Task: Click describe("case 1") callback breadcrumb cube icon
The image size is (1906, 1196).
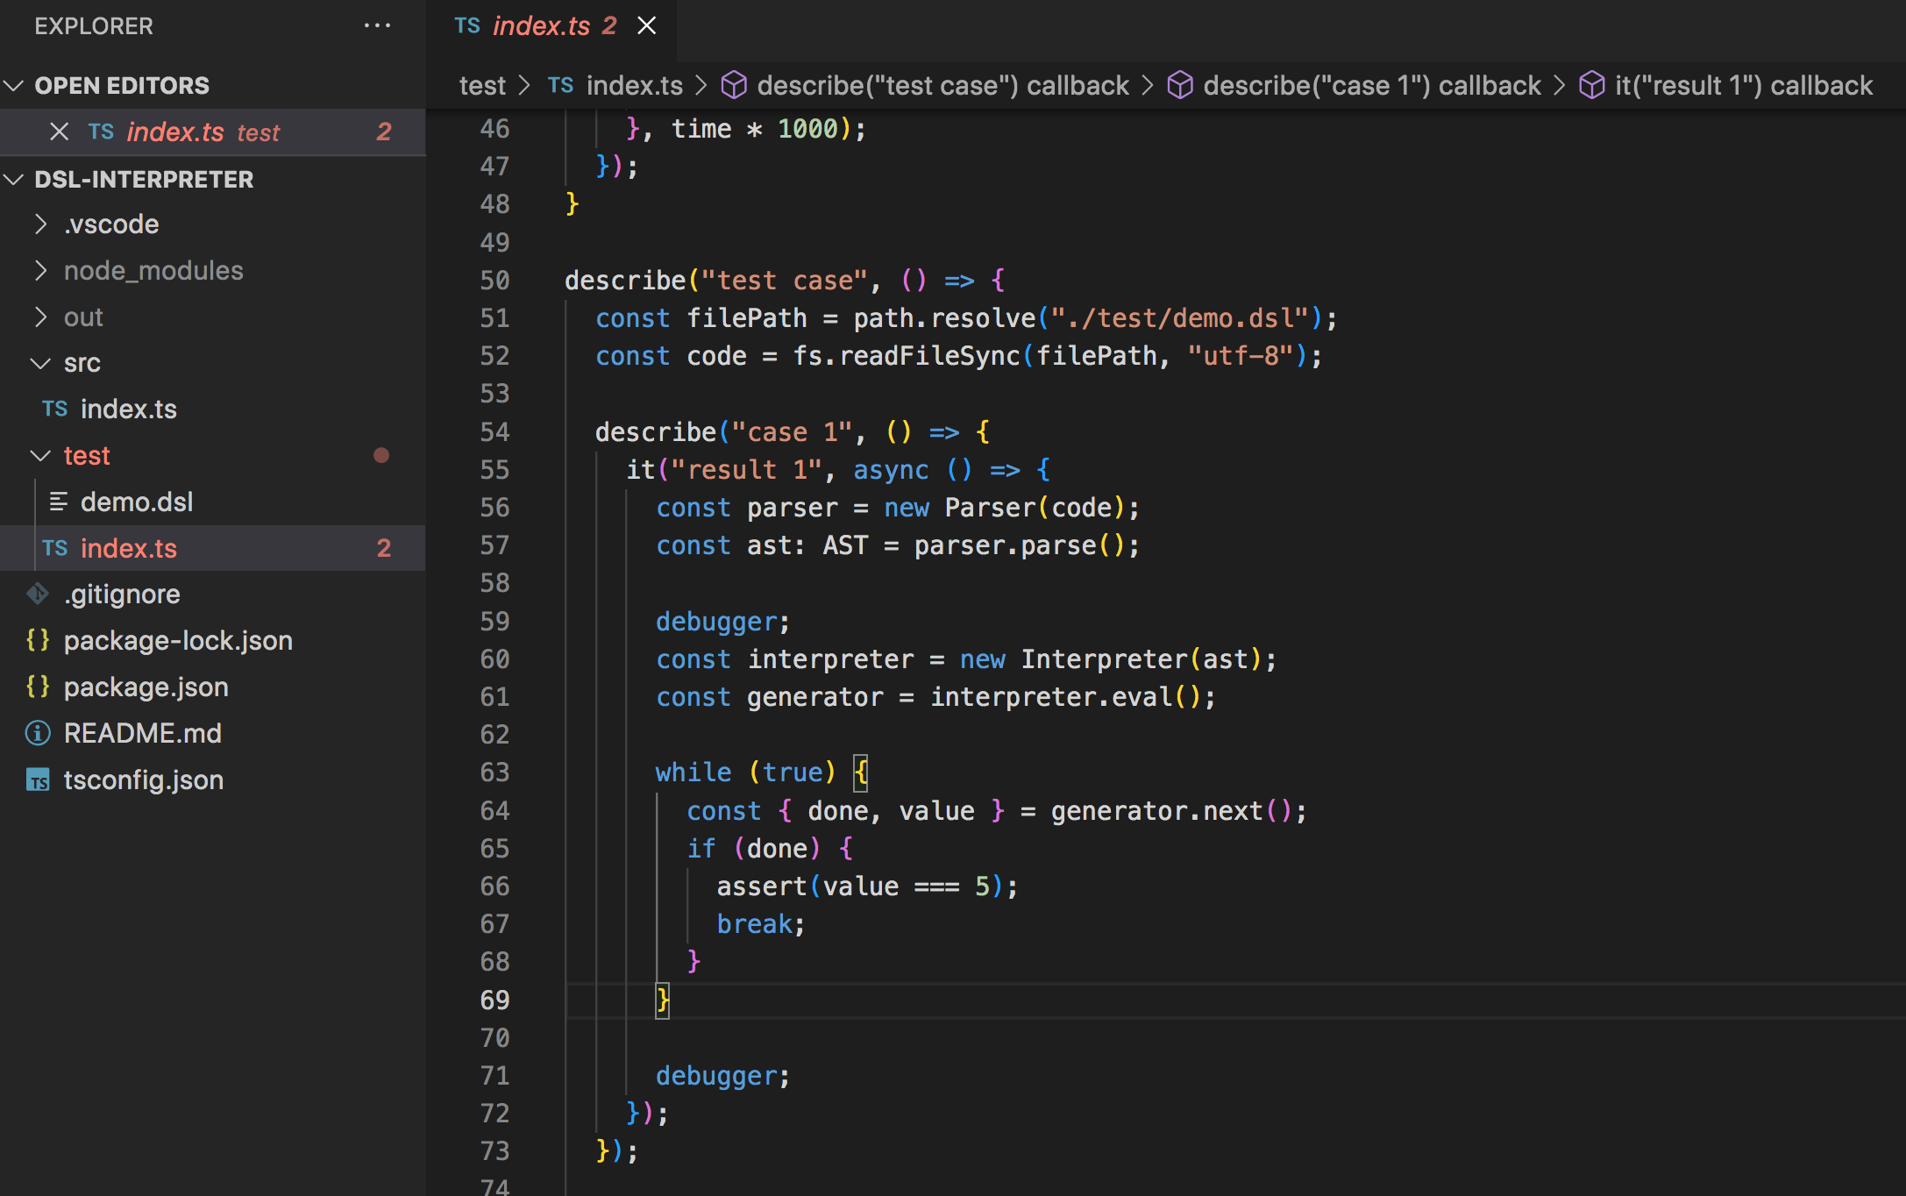Action: pyautogui.click(x=1180, y=85)
